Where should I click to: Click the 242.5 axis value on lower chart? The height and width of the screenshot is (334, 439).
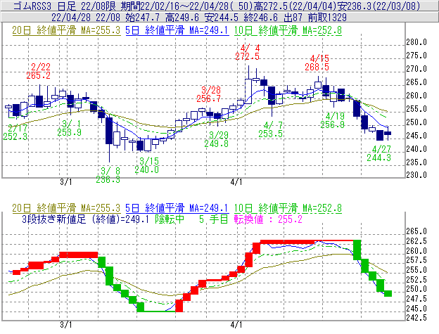click(416, 318)
